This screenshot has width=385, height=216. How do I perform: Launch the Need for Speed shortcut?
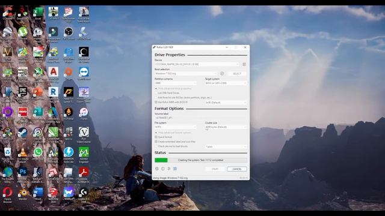pyautogui.click(x=69, y=95)
